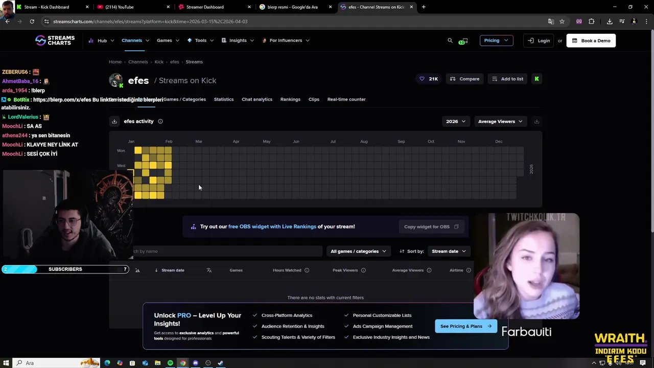Expand the Games navigation menu
This screenshot has height=368, width=654.
point(168,40)
